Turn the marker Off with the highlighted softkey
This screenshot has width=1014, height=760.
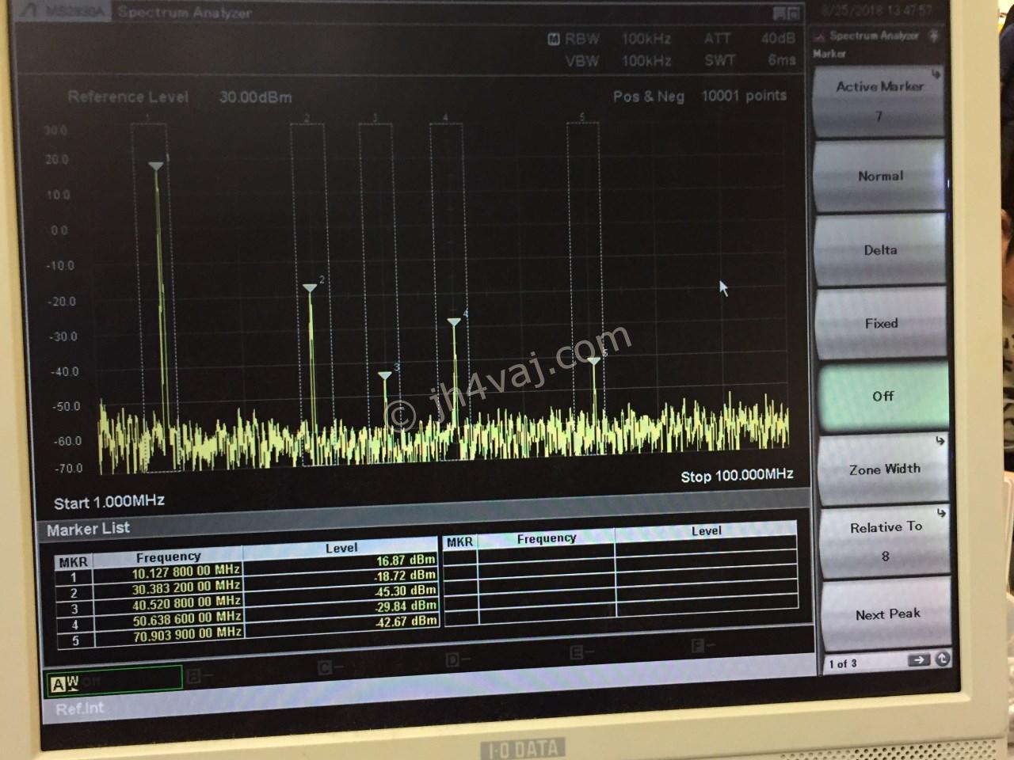[882, 396]
